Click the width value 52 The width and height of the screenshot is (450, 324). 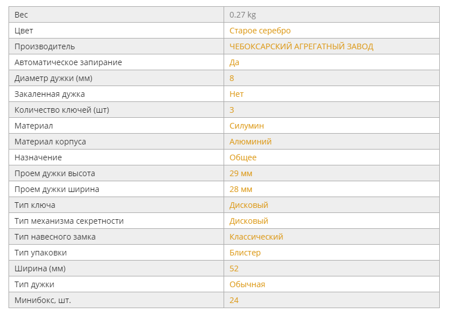pyautogui.click(x=234, y=268)
